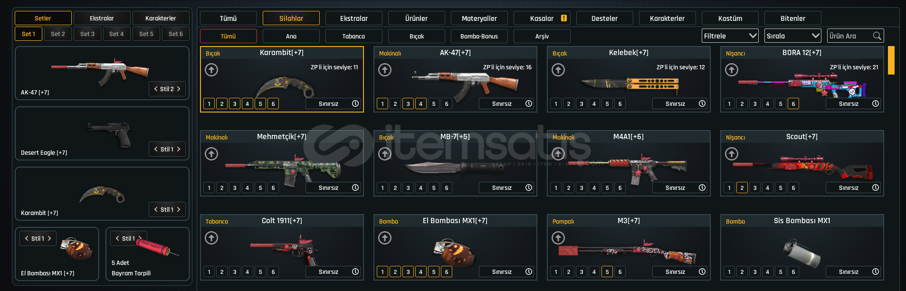This screenshot has height=291, width=906.
Task: Filter weapons by Tabanca
Action: [354, 36]
